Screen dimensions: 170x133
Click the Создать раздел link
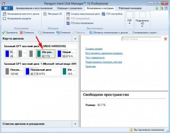[x=94, y=49]
